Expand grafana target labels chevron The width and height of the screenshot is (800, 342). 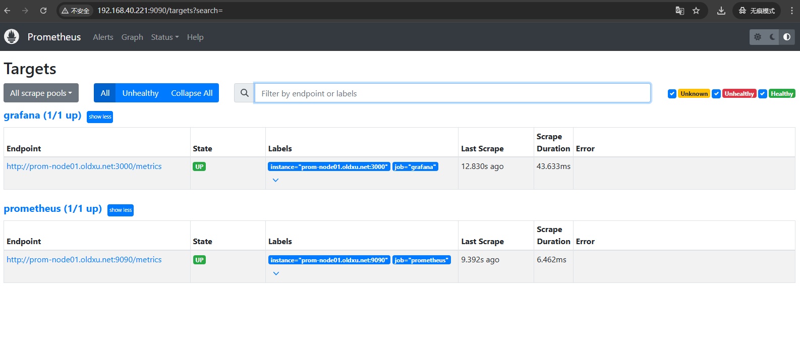(x=275, y=180)
